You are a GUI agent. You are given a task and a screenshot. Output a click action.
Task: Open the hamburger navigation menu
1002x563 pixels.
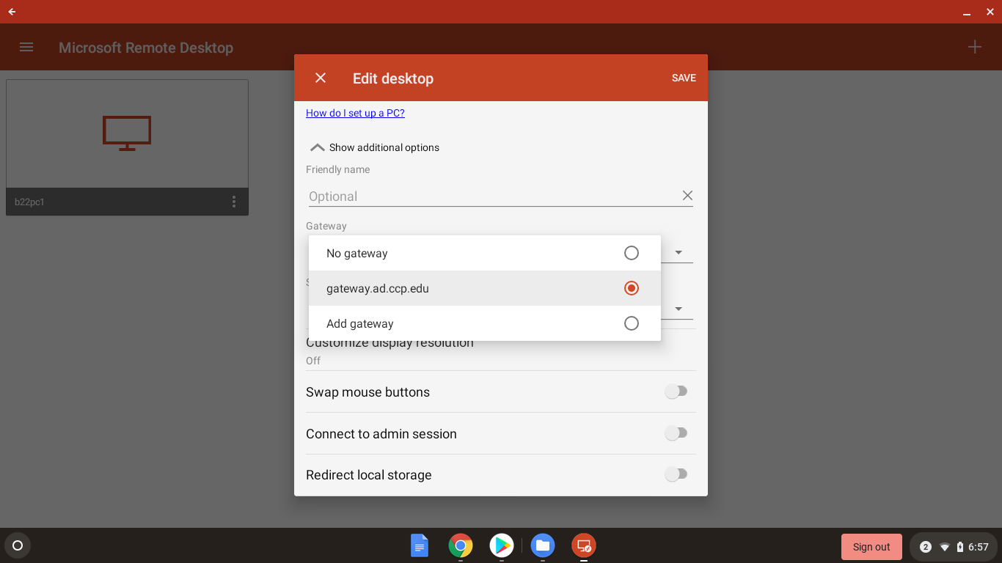pos(26,48)
